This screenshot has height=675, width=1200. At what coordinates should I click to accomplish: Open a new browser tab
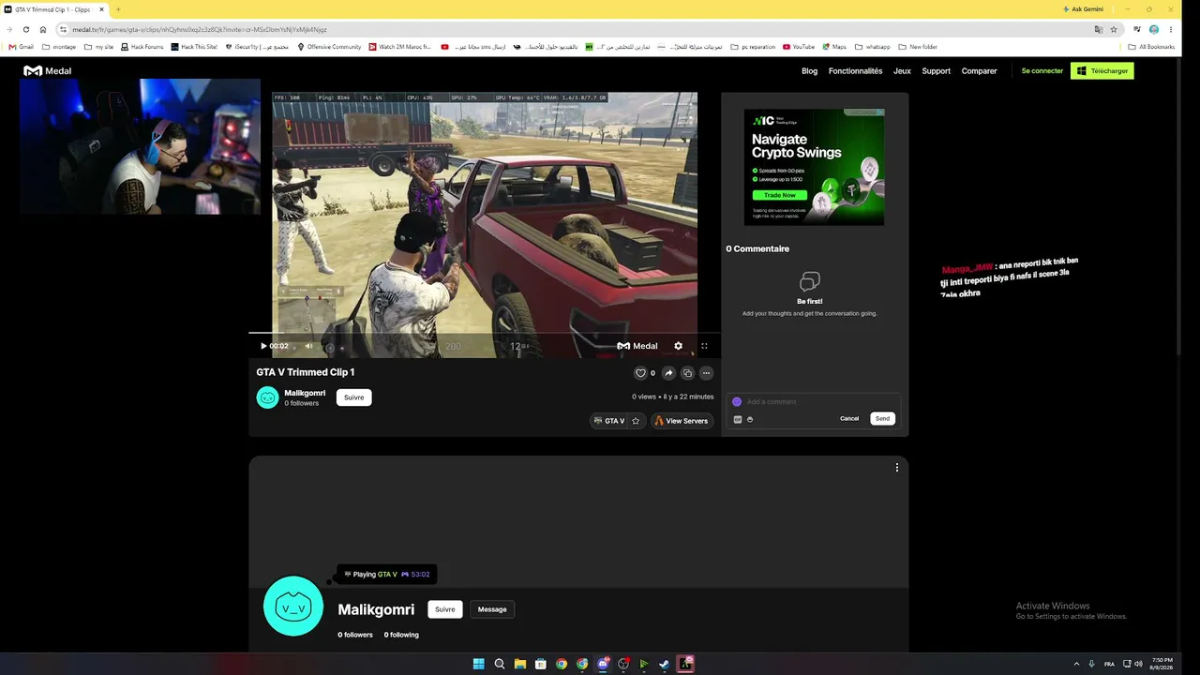tap(118, 9)
